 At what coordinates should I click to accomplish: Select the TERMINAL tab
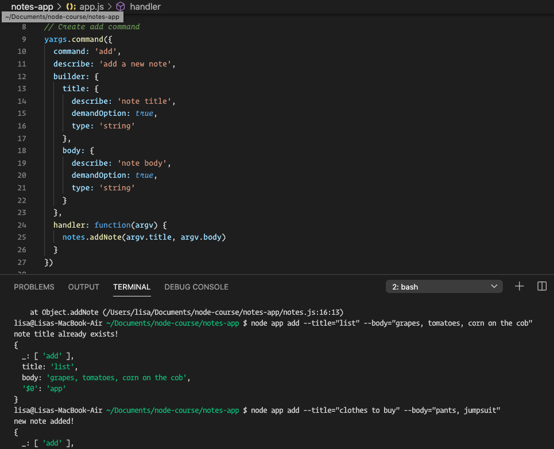pyautogui.click(x=132, y=287)
